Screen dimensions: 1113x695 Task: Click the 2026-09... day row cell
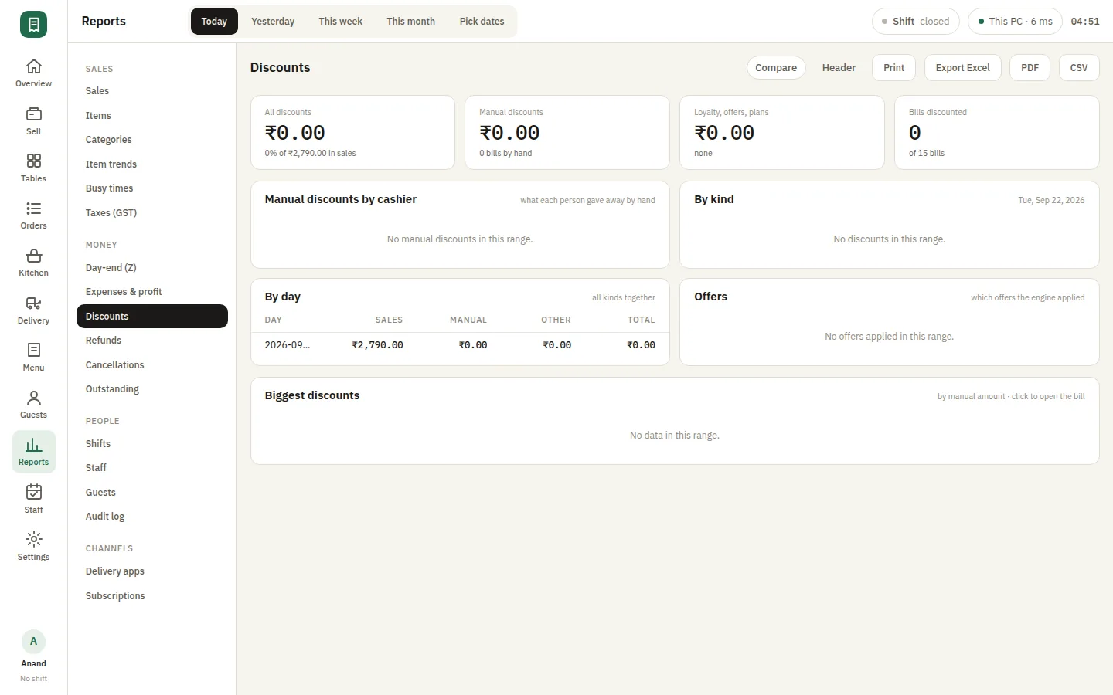click(288, 345)
